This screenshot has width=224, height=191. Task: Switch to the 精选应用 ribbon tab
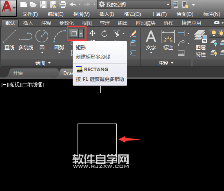191,23
